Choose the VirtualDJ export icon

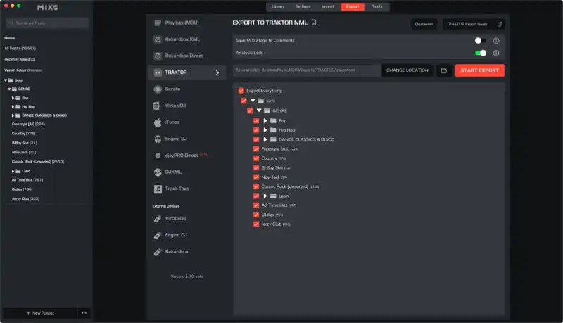(x=156, y=106)
